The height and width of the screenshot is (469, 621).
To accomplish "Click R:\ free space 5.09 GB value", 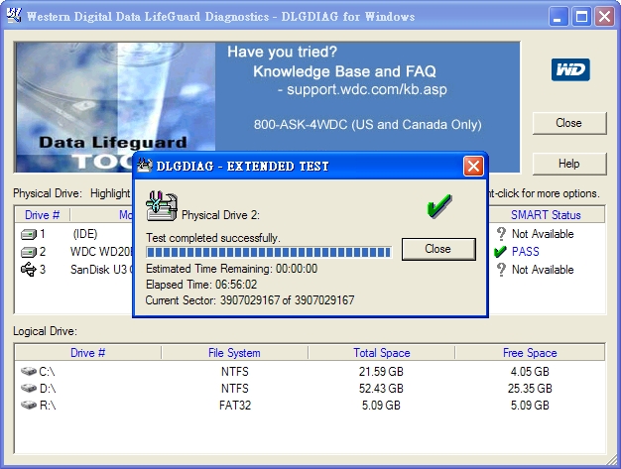I will click(x=530, y=406).
